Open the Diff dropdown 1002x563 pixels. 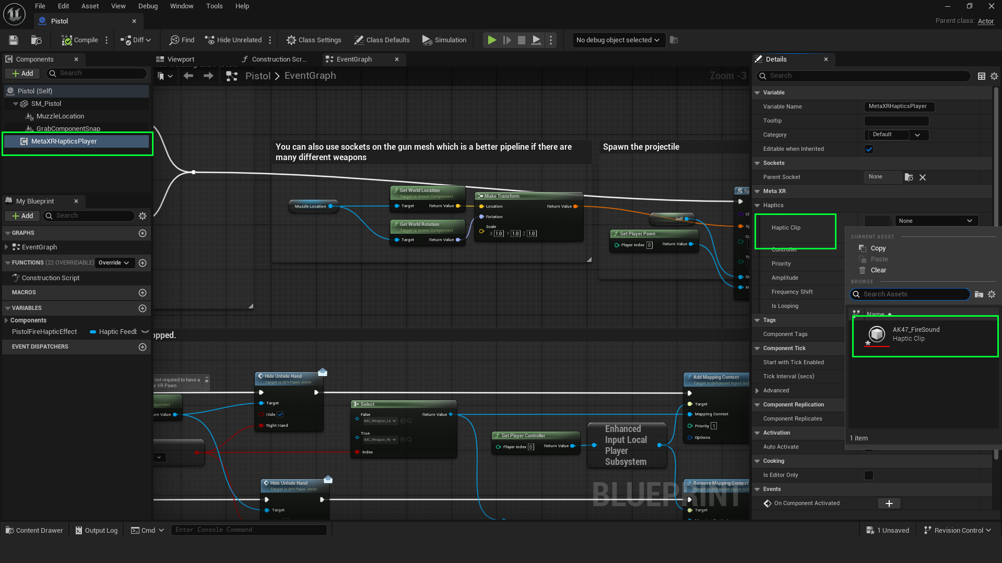[x=136, y=40]
